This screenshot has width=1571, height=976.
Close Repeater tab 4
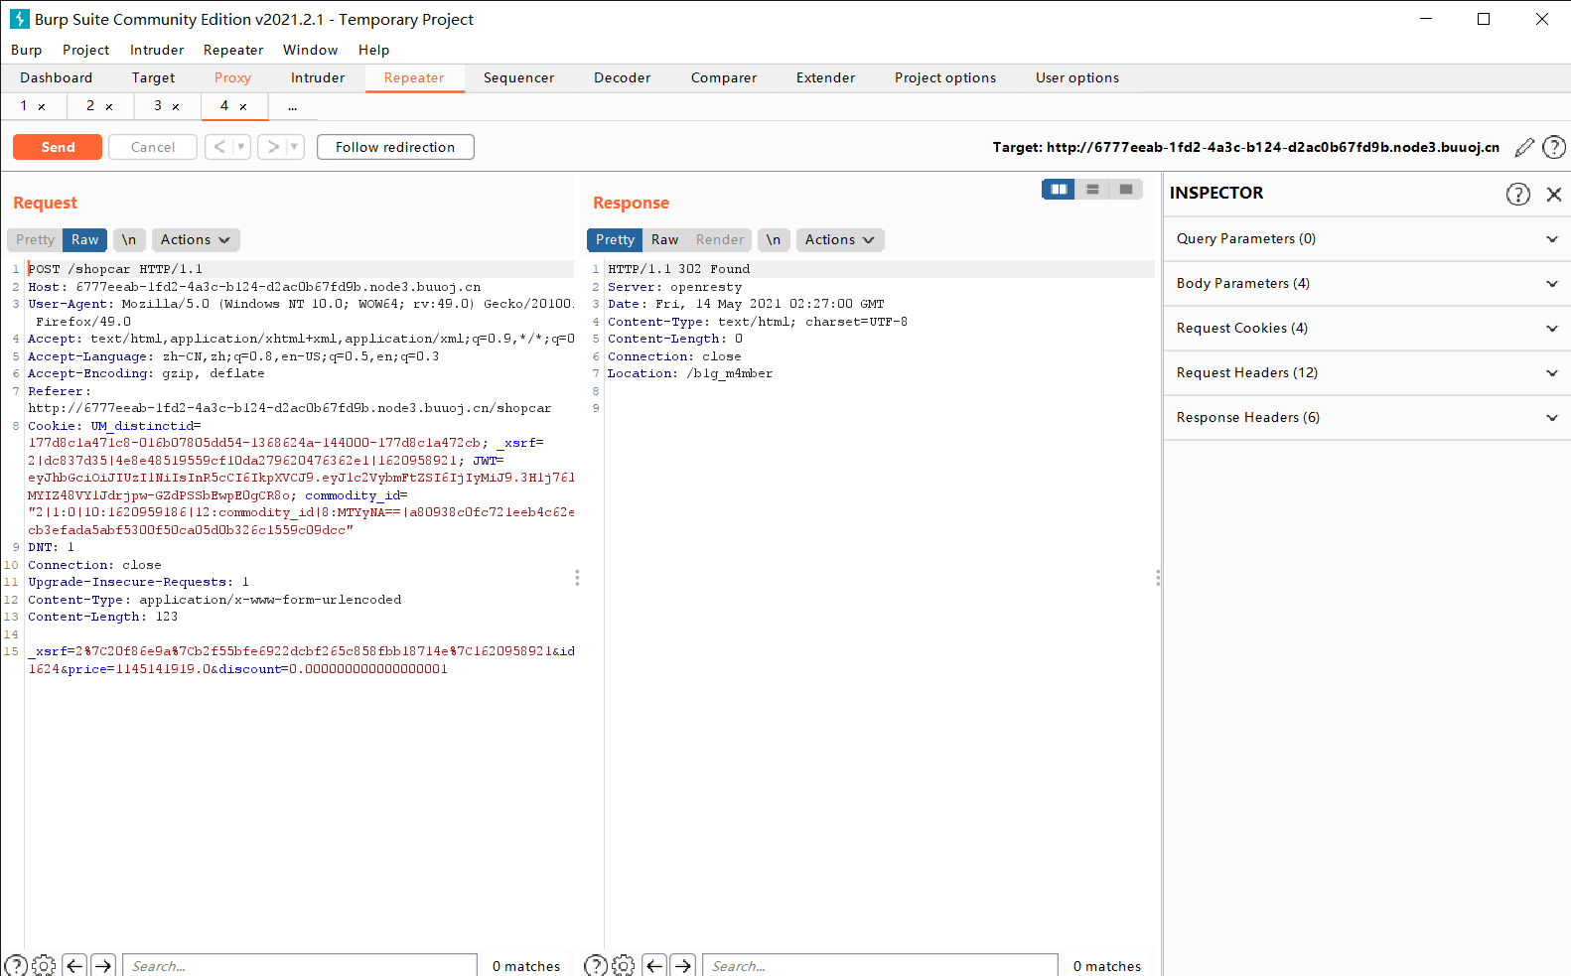(x=243, y=107)
